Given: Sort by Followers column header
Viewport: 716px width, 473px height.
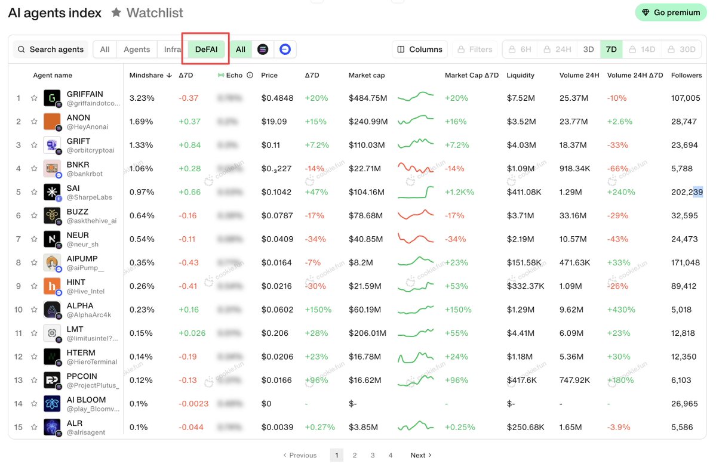Looking at the screenshot, I should click(x=686, y=75).
